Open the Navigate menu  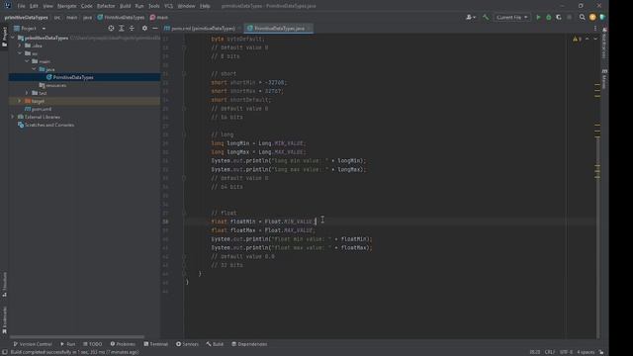66,6
